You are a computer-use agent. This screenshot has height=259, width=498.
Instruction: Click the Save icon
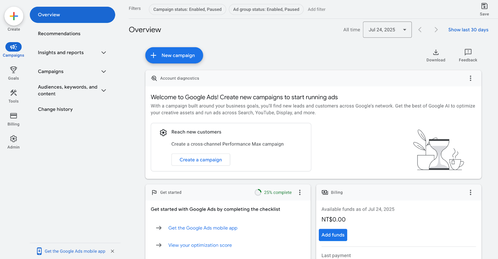pos(484,6)
